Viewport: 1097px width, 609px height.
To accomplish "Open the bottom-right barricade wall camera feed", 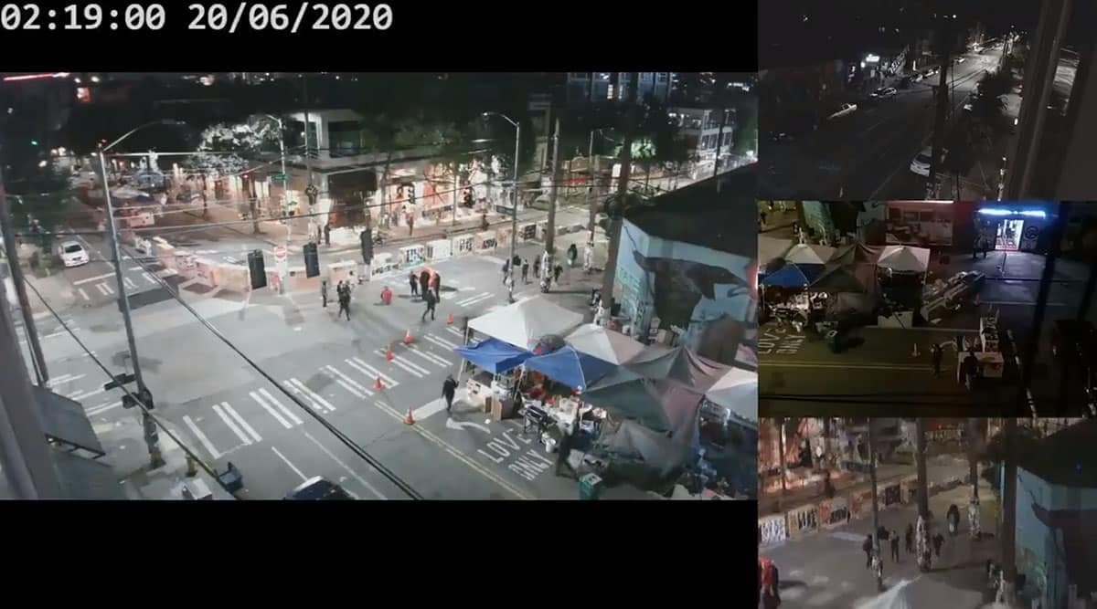I will tap(927, 514).
